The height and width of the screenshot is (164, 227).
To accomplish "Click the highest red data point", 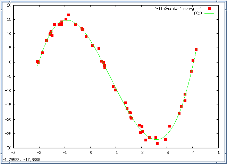I will 68,15.
